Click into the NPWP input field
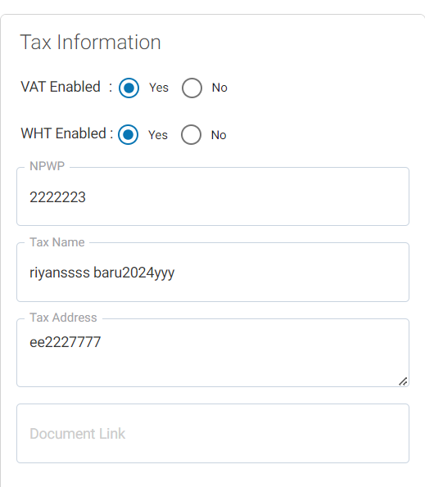The height and width of the screenshot is (487, 425). [213, 196]
